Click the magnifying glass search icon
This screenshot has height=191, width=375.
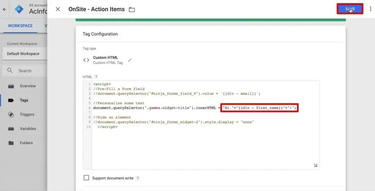10,71
